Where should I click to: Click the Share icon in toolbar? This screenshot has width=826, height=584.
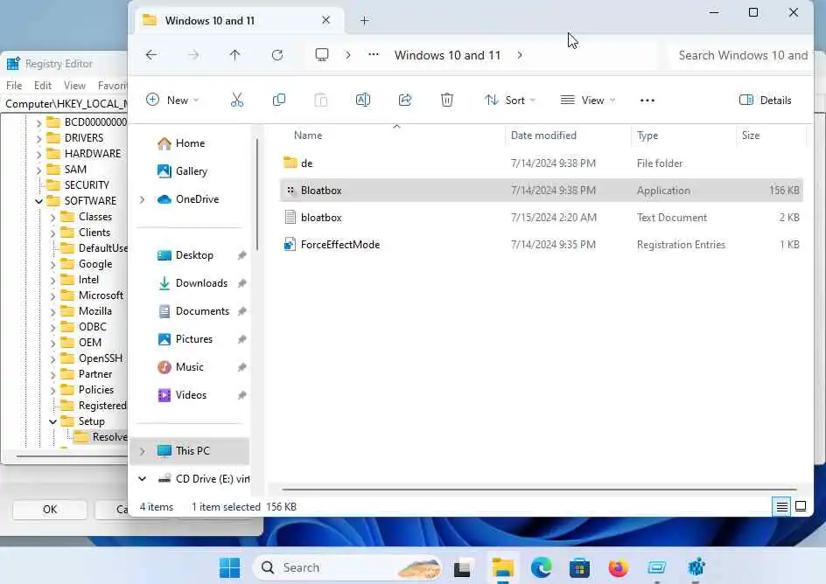405,100
